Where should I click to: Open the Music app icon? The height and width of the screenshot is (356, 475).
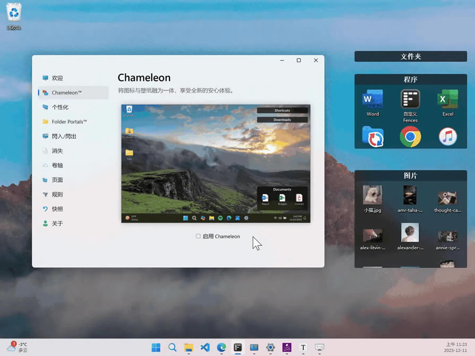pyautogui.click(x=448, y=136)
